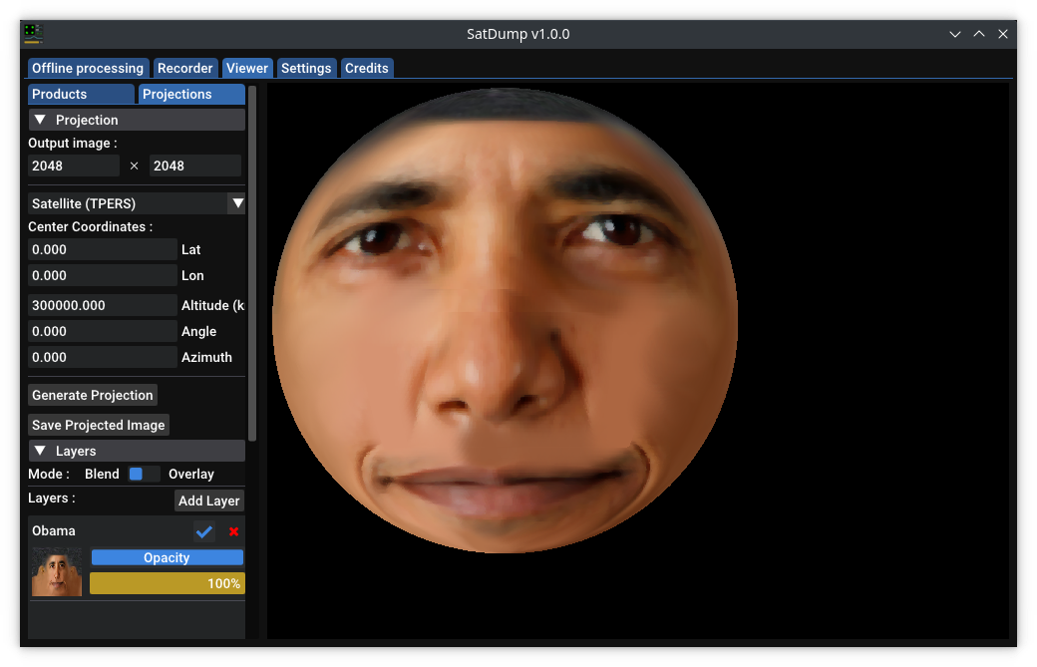Focus the Lon center coordinate field
The image size is (1037, 667).
pos(103,275)
